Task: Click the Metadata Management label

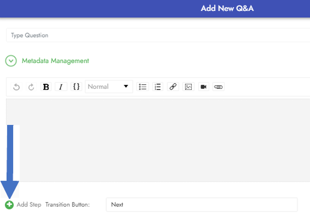Action: pyautogui.click(x=55, y=61)
